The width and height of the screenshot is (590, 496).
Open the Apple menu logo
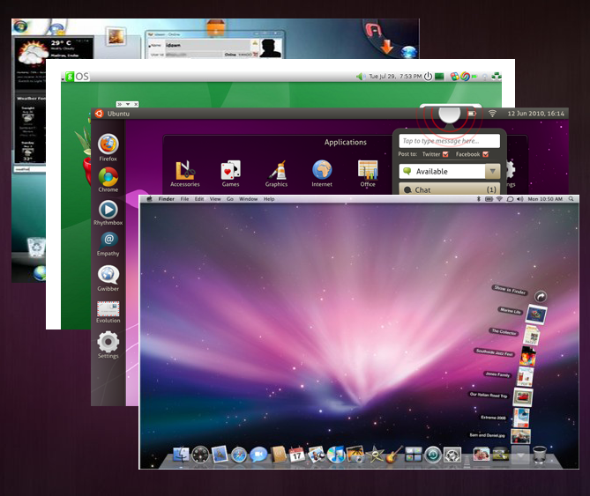tap(149, 199)
